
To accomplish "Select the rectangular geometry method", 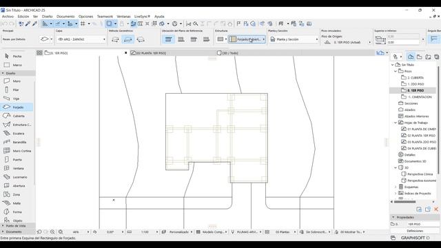I will (127, 39).
